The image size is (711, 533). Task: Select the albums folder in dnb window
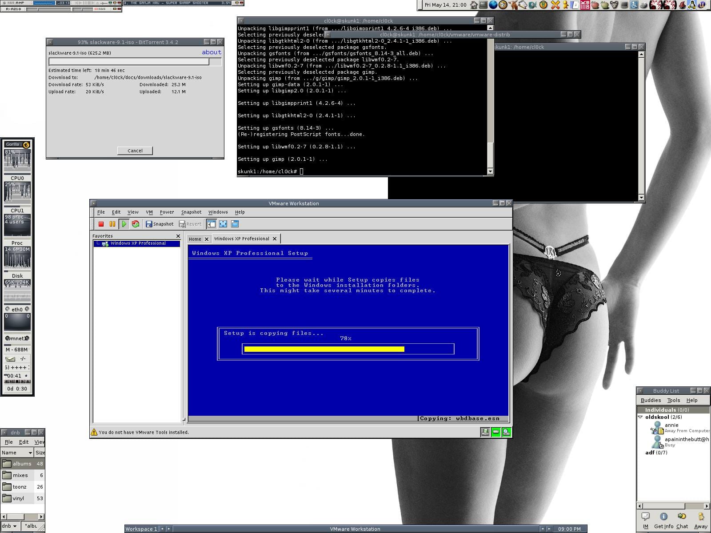pos(22,464)
